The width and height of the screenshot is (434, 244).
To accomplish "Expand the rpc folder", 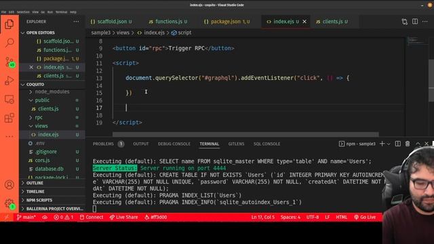I will point(39,117).
